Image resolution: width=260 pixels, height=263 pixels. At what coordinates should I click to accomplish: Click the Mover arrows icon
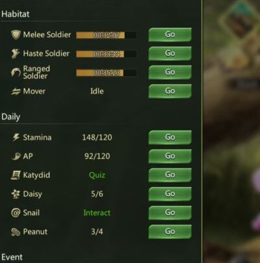16,92
